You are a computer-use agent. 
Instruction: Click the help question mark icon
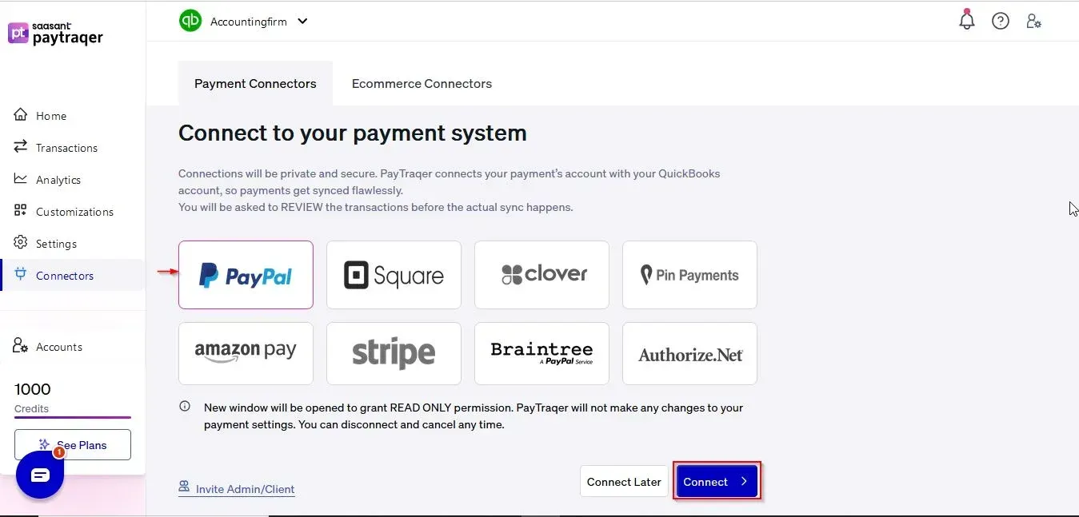(1001, 21)
